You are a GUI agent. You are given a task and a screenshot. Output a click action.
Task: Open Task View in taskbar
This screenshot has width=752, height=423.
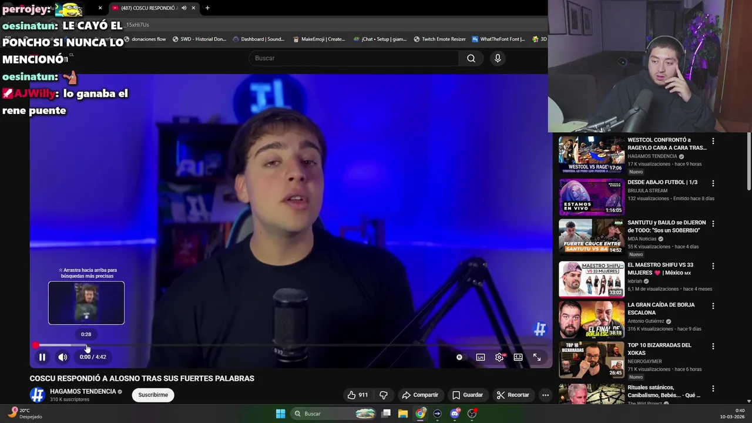tap(386, 414)
